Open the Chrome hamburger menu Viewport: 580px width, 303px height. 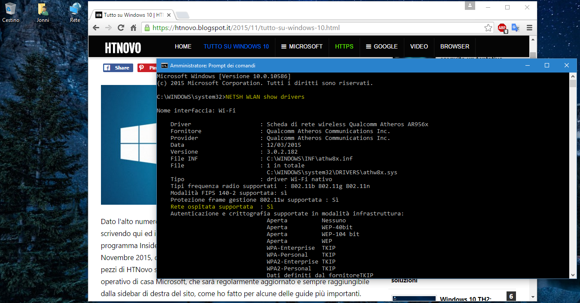tap(529, 28)
